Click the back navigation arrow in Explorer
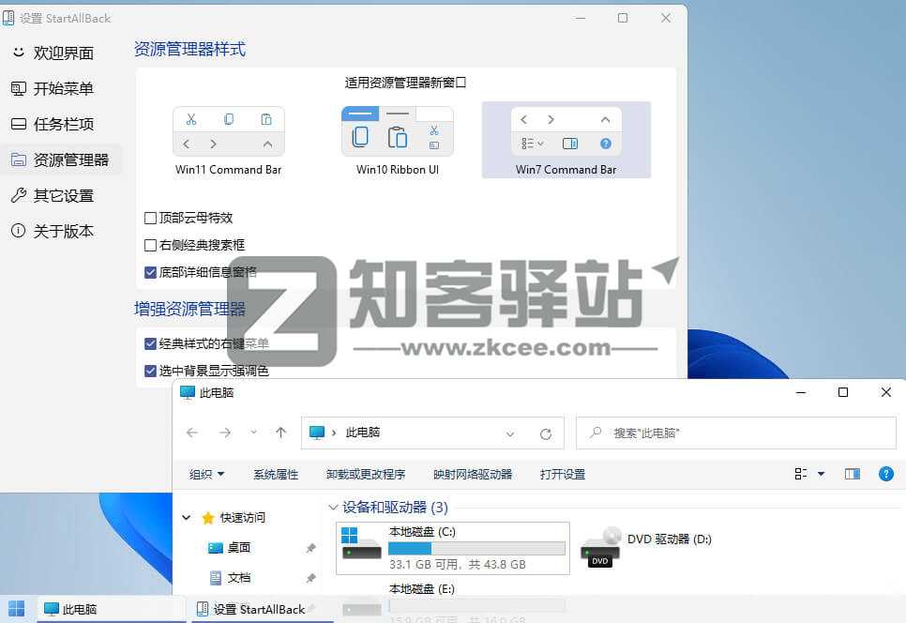Viewport: 906px width, 623px height. (192, 433)
